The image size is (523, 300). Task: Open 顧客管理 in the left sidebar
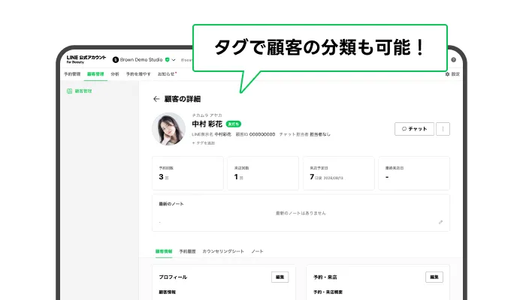[80, 91]
